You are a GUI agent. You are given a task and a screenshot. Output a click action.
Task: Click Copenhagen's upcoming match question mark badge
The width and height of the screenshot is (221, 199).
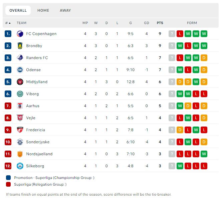coord(172,34)
